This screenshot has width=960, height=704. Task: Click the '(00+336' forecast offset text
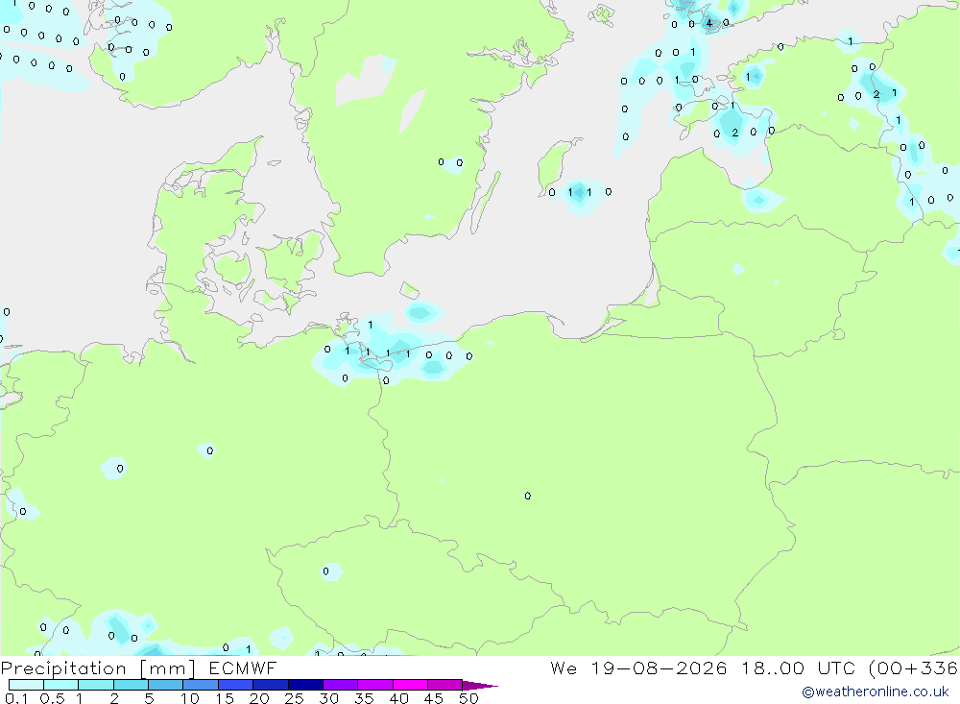(x=913, y=668)
